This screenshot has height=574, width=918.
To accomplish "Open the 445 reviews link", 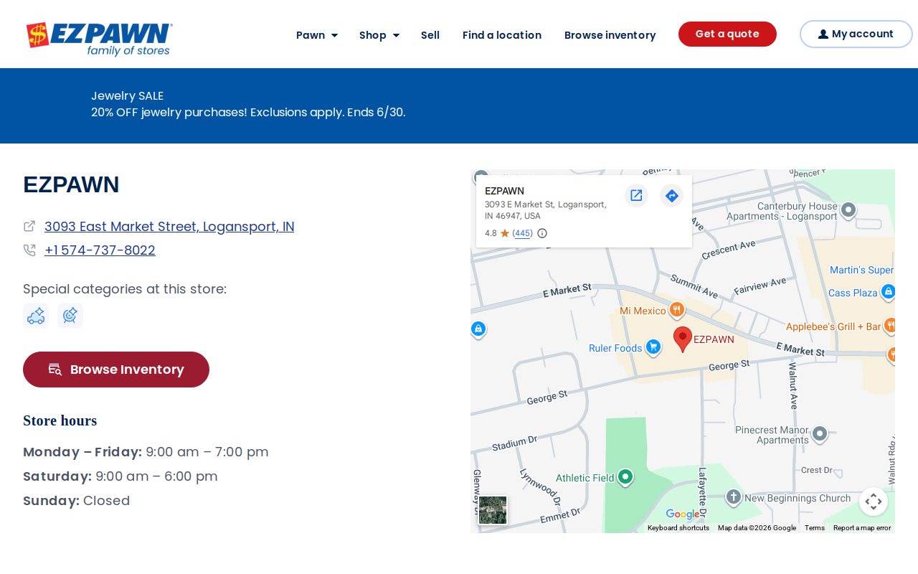I will (523, 233).
